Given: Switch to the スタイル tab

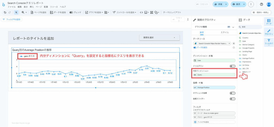Looking at the screenshot, I should pyautogui.click(x=224, y=32).
